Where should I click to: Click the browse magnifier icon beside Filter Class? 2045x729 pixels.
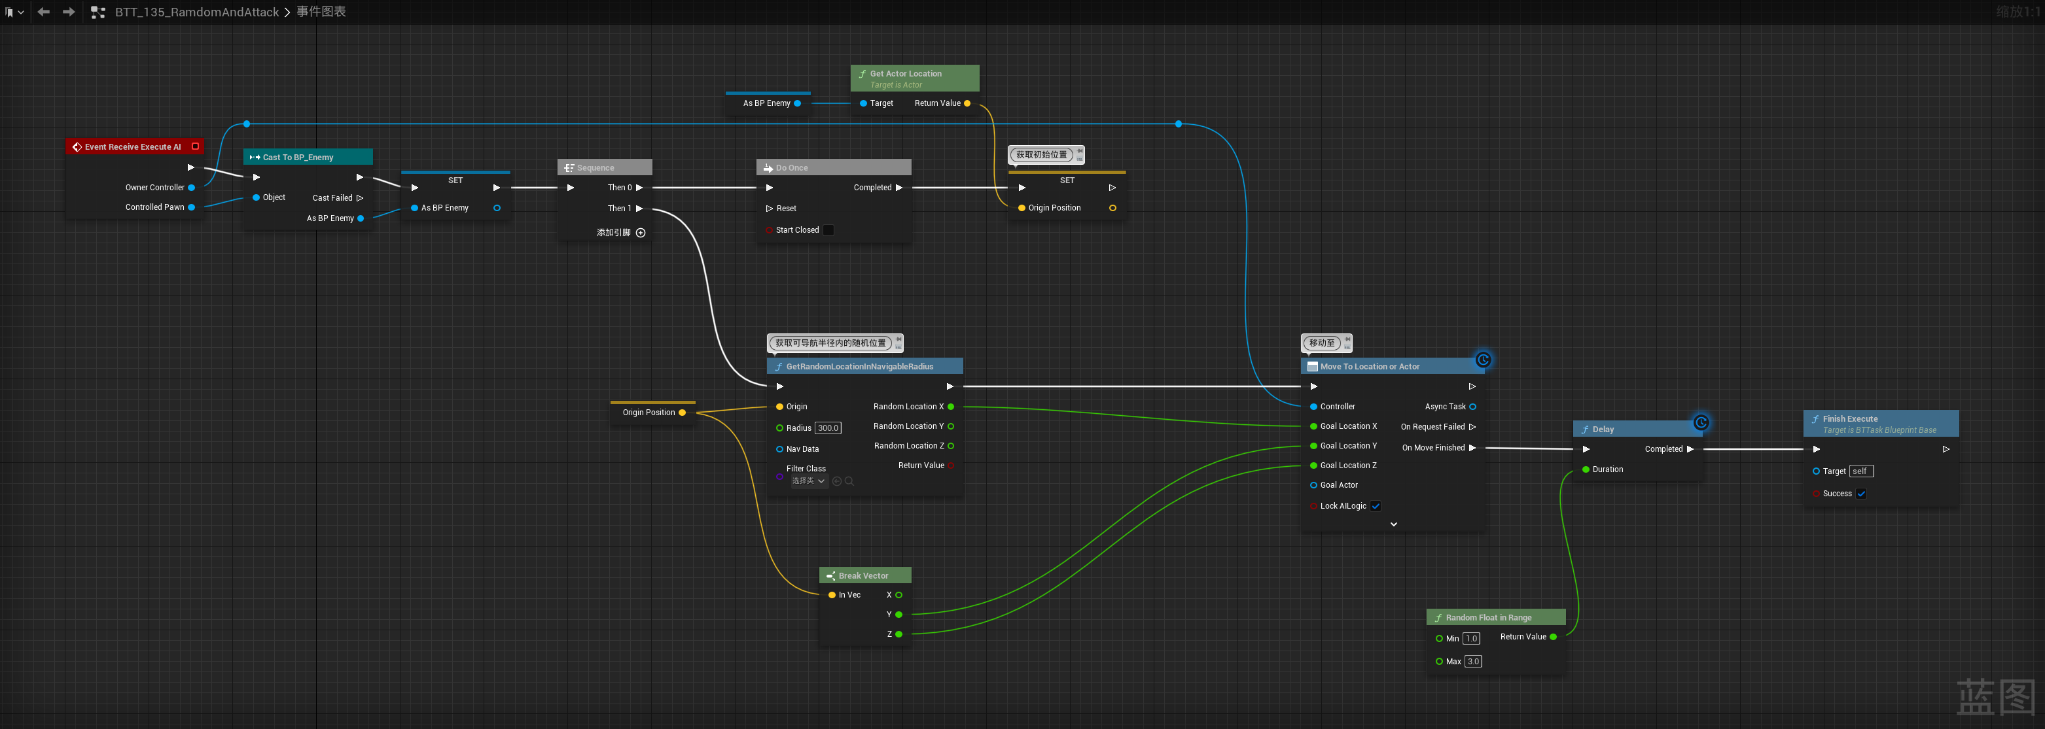pyautogui.click(x=849, y=481)
